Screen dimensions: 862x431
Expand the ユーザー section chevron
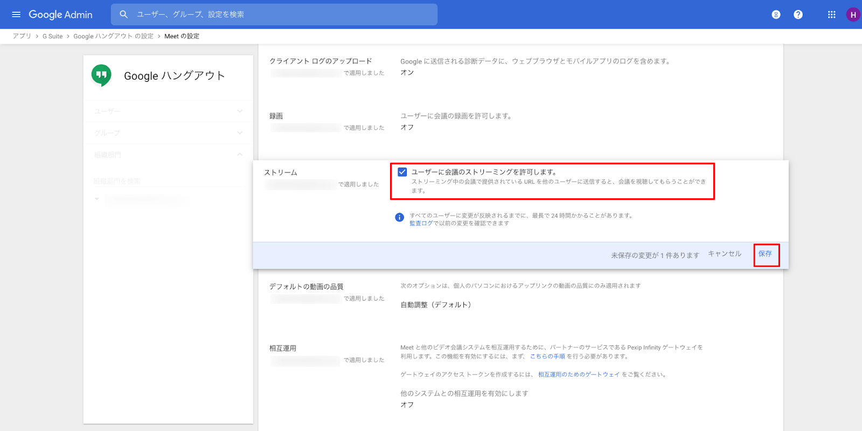pos(240,111)
